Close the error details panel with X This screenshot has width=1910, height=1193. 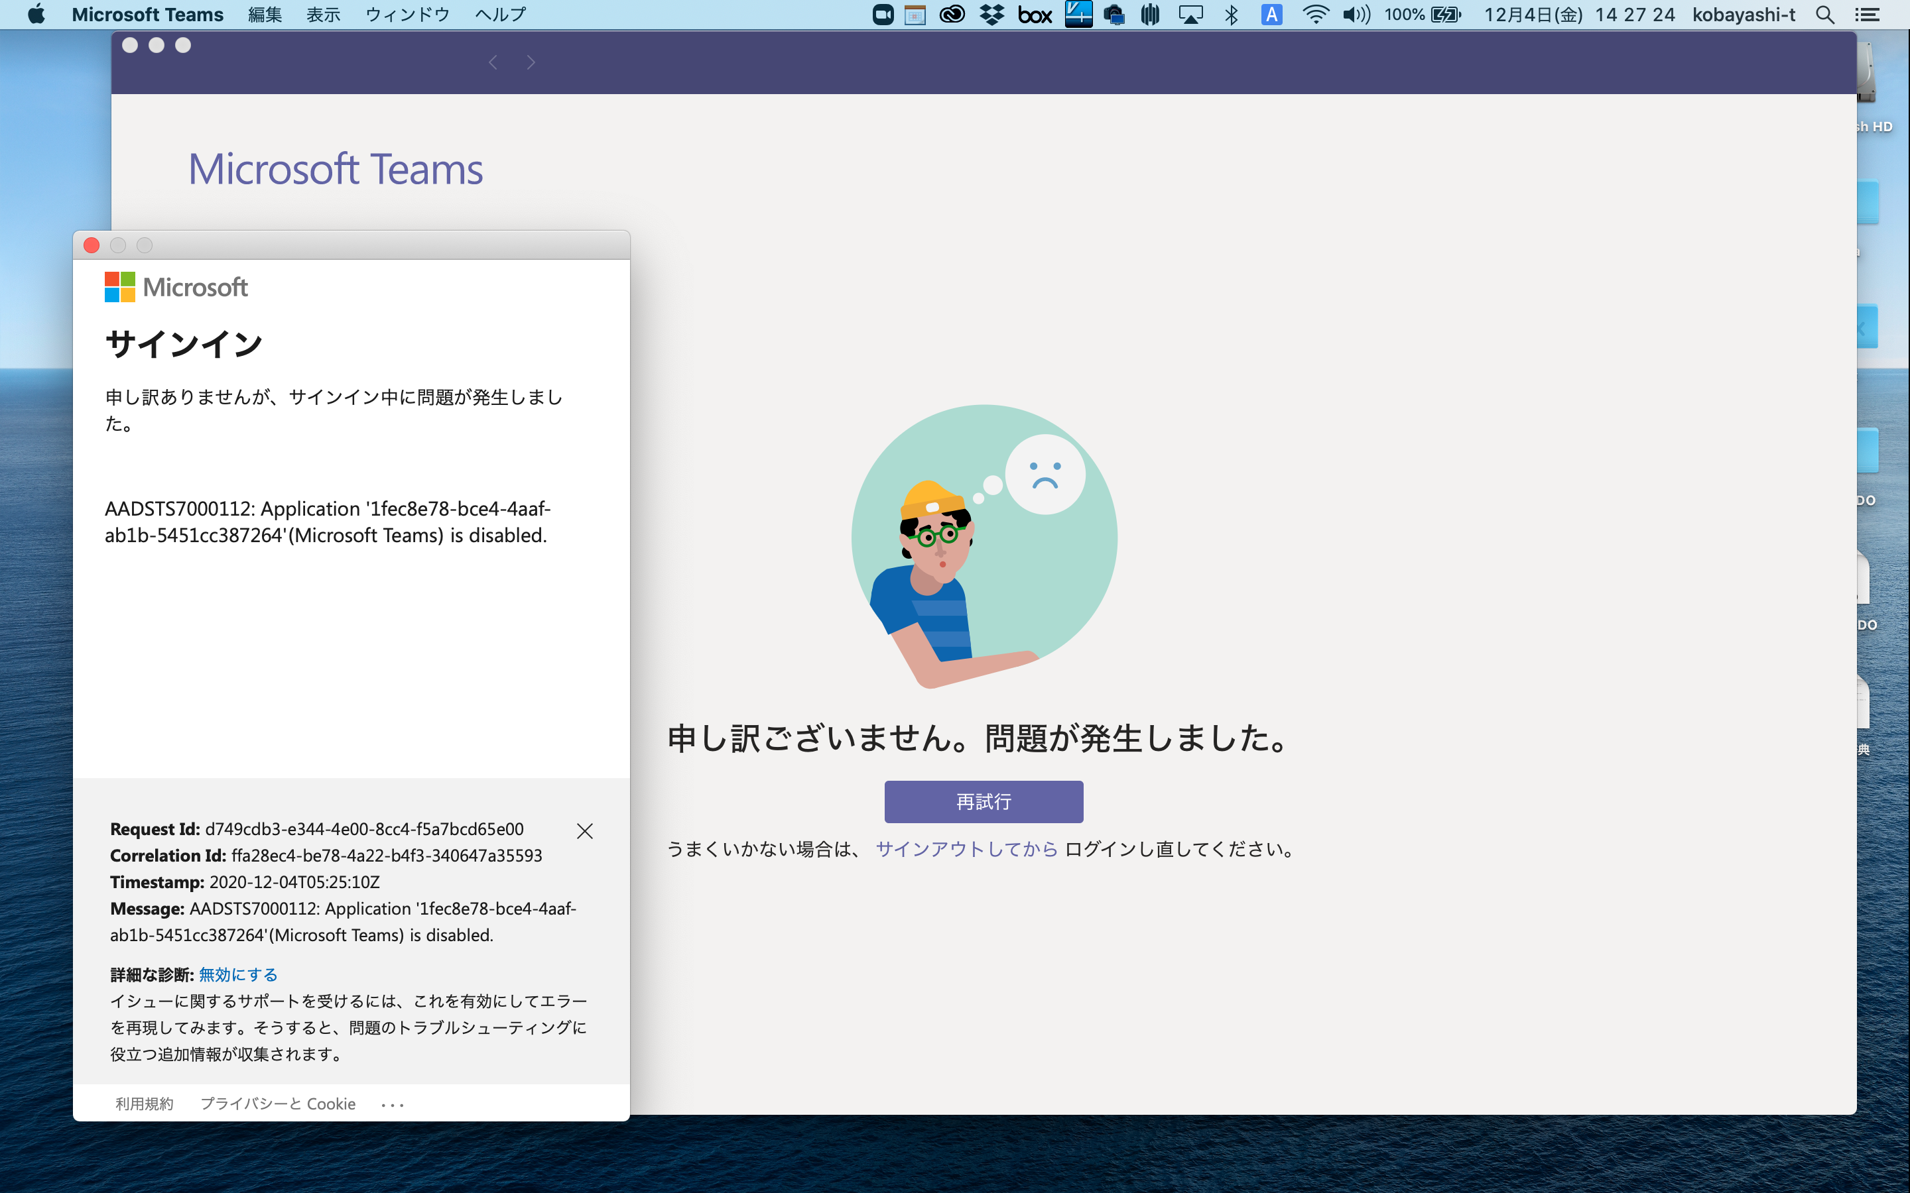pos(585,831)
